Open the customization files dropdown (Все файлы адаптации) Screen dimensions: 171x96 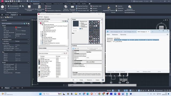pos(50,21)
